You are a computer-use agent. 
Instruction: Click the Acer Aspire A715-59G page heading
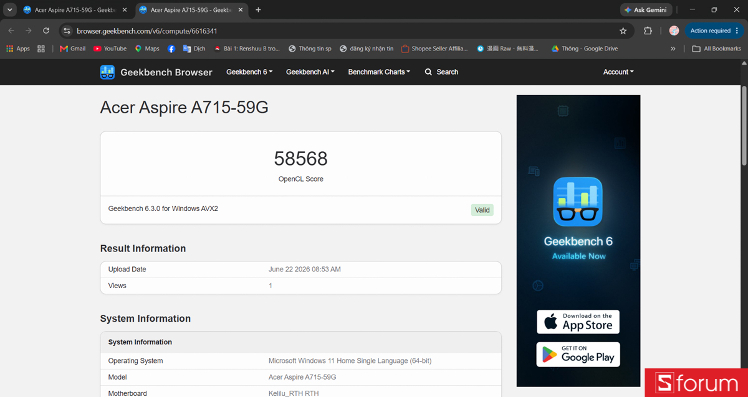[185, 108]
